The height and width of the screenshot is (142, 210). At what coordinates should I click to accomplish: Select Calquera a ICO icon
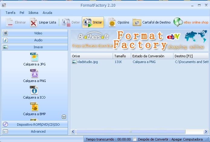[34, 90]
